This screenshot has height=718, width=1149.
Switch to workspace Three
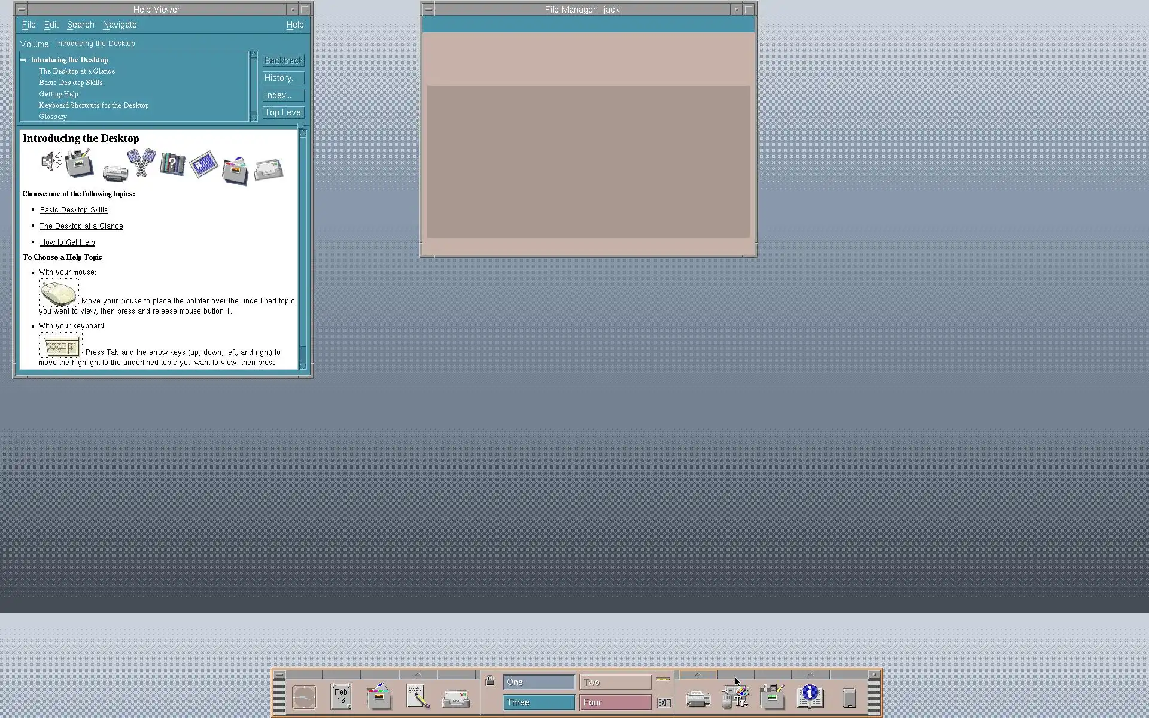(539, 702)
